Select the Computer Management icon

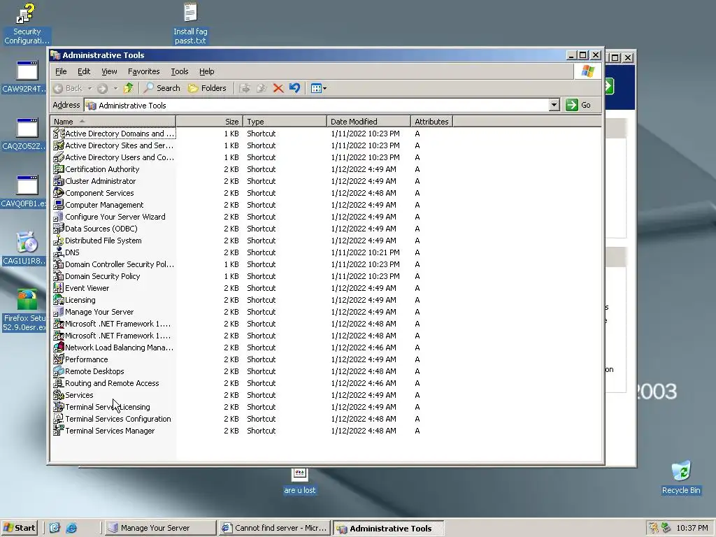point(59,205)
